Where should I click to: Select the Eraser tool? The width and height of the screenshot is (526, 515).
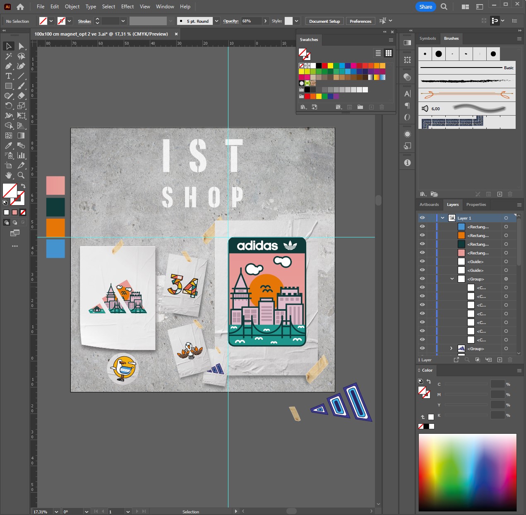(x=21, y=96)
